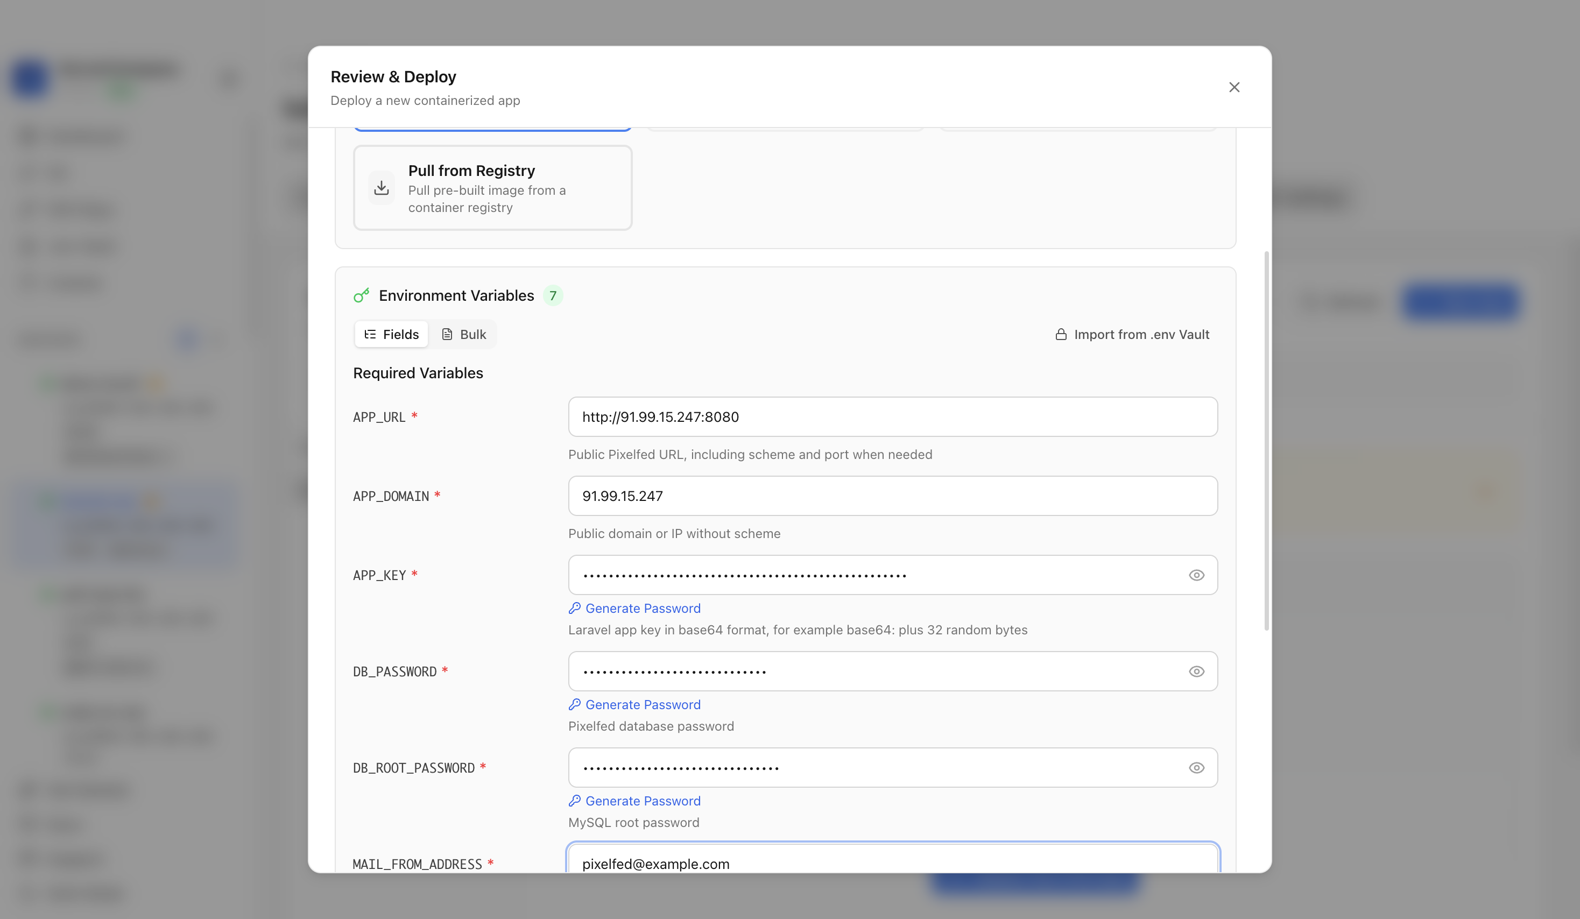
Task: Click the Fields tab list icon
Action: pyautogui.click(x=370, y=334)
